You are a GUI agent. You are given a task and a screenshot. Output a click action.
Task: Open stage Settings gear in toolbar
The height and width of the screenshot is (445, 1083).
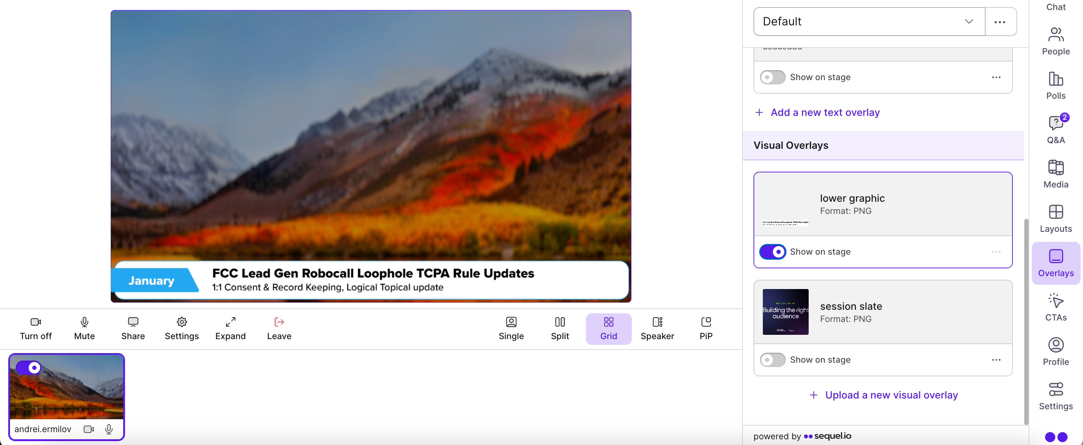point(182,329)
